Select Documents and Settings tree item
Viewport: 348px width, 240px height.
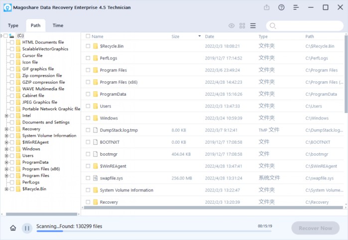[x=46, y=122]
